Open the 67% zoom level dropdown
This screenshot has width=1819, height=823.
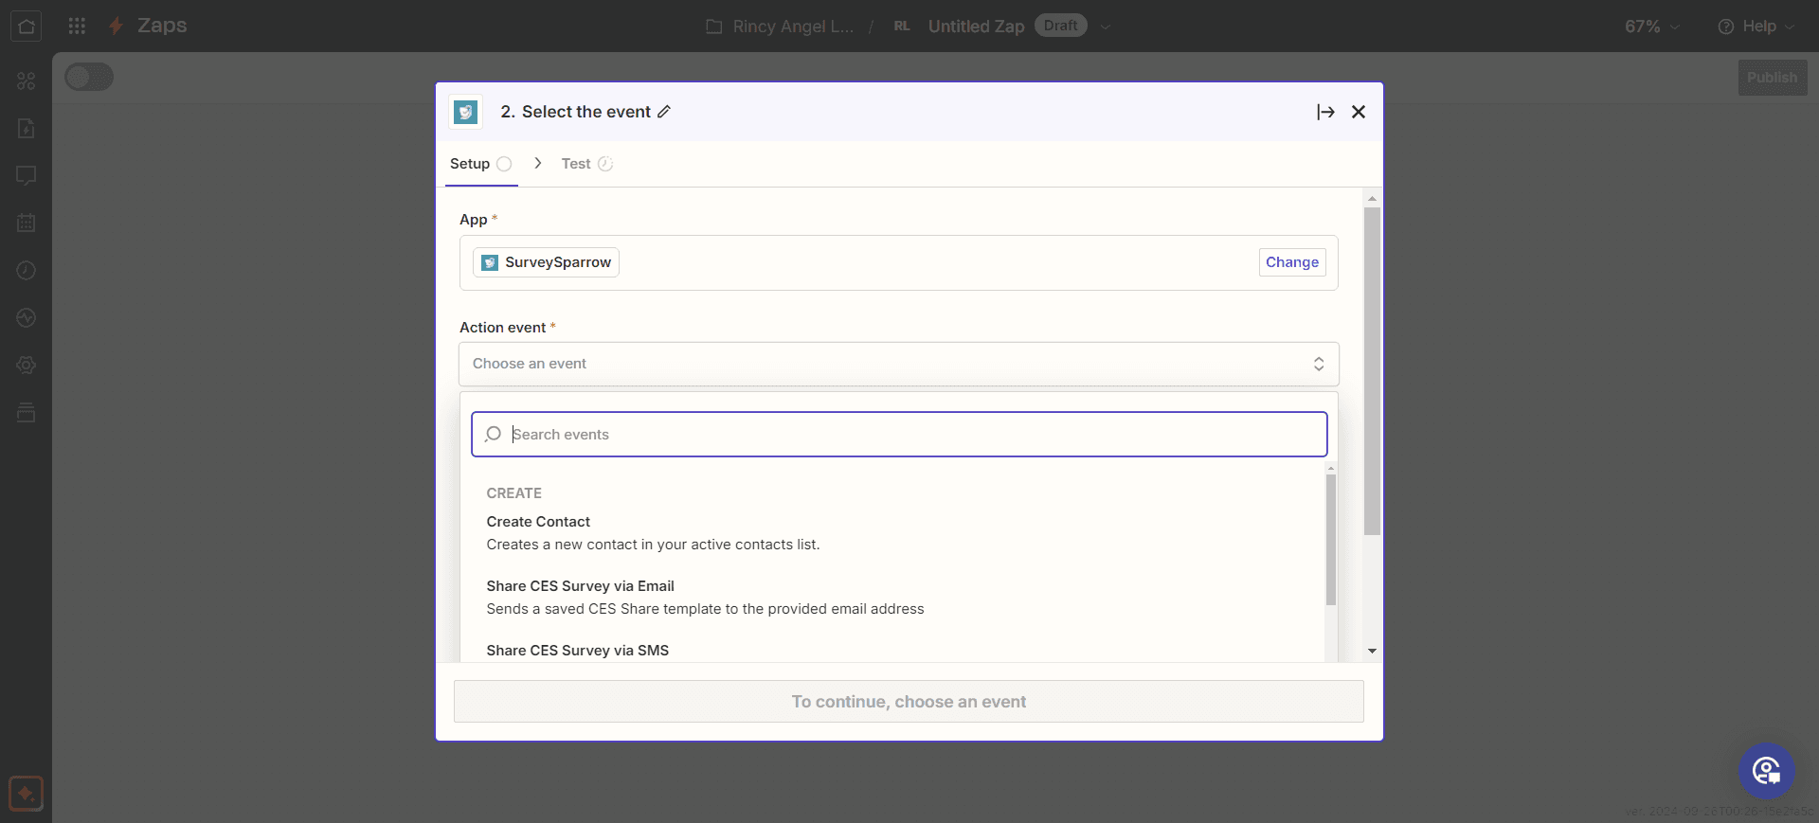click(1651, 27)
